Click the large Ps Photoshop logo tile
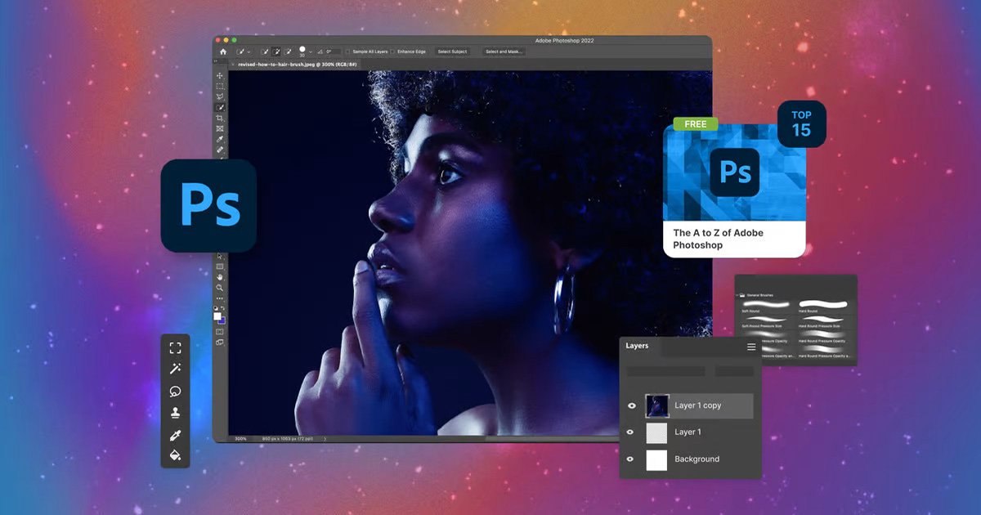The height and width of the screenshot is (515, 981). click(208, 205)
